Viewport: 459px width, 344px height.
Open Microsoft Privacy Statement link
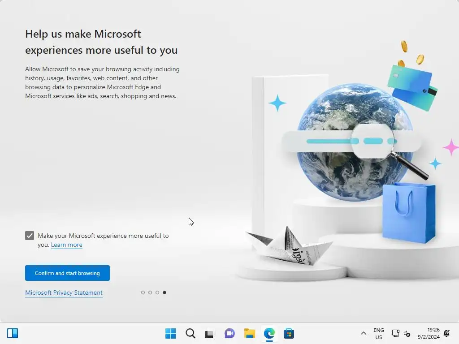pyautogui.click(x=64, y=292)
